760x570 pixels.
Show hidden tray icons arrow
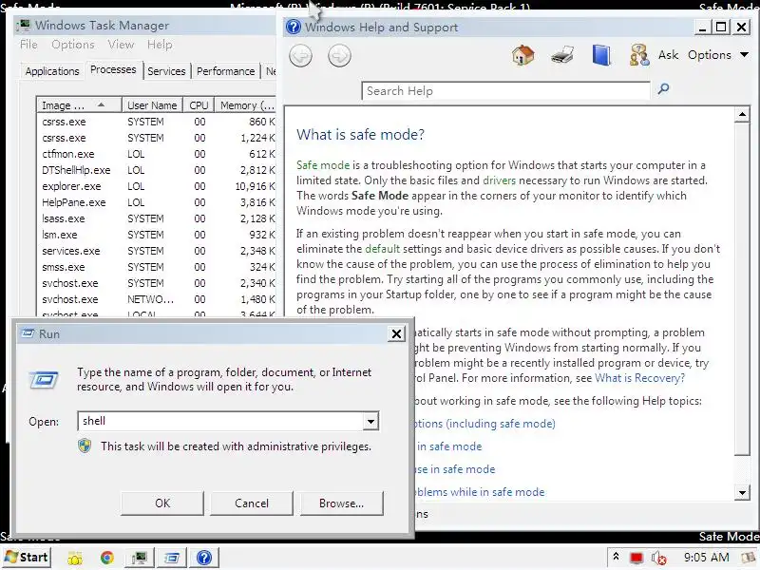click(x=616, y=557)
